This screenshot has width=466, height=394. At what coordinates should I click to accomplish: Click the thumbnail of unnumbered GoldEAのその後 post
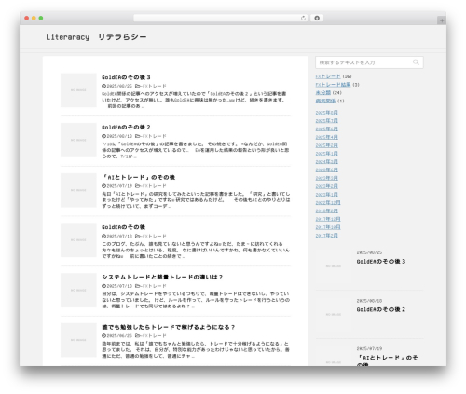click(x=78, y=240)
